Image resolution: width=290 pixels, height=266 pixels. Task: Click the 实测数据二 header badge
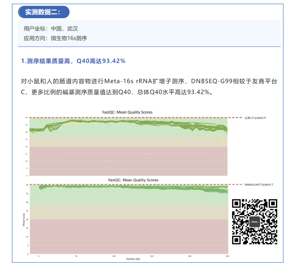click(43, 12)
